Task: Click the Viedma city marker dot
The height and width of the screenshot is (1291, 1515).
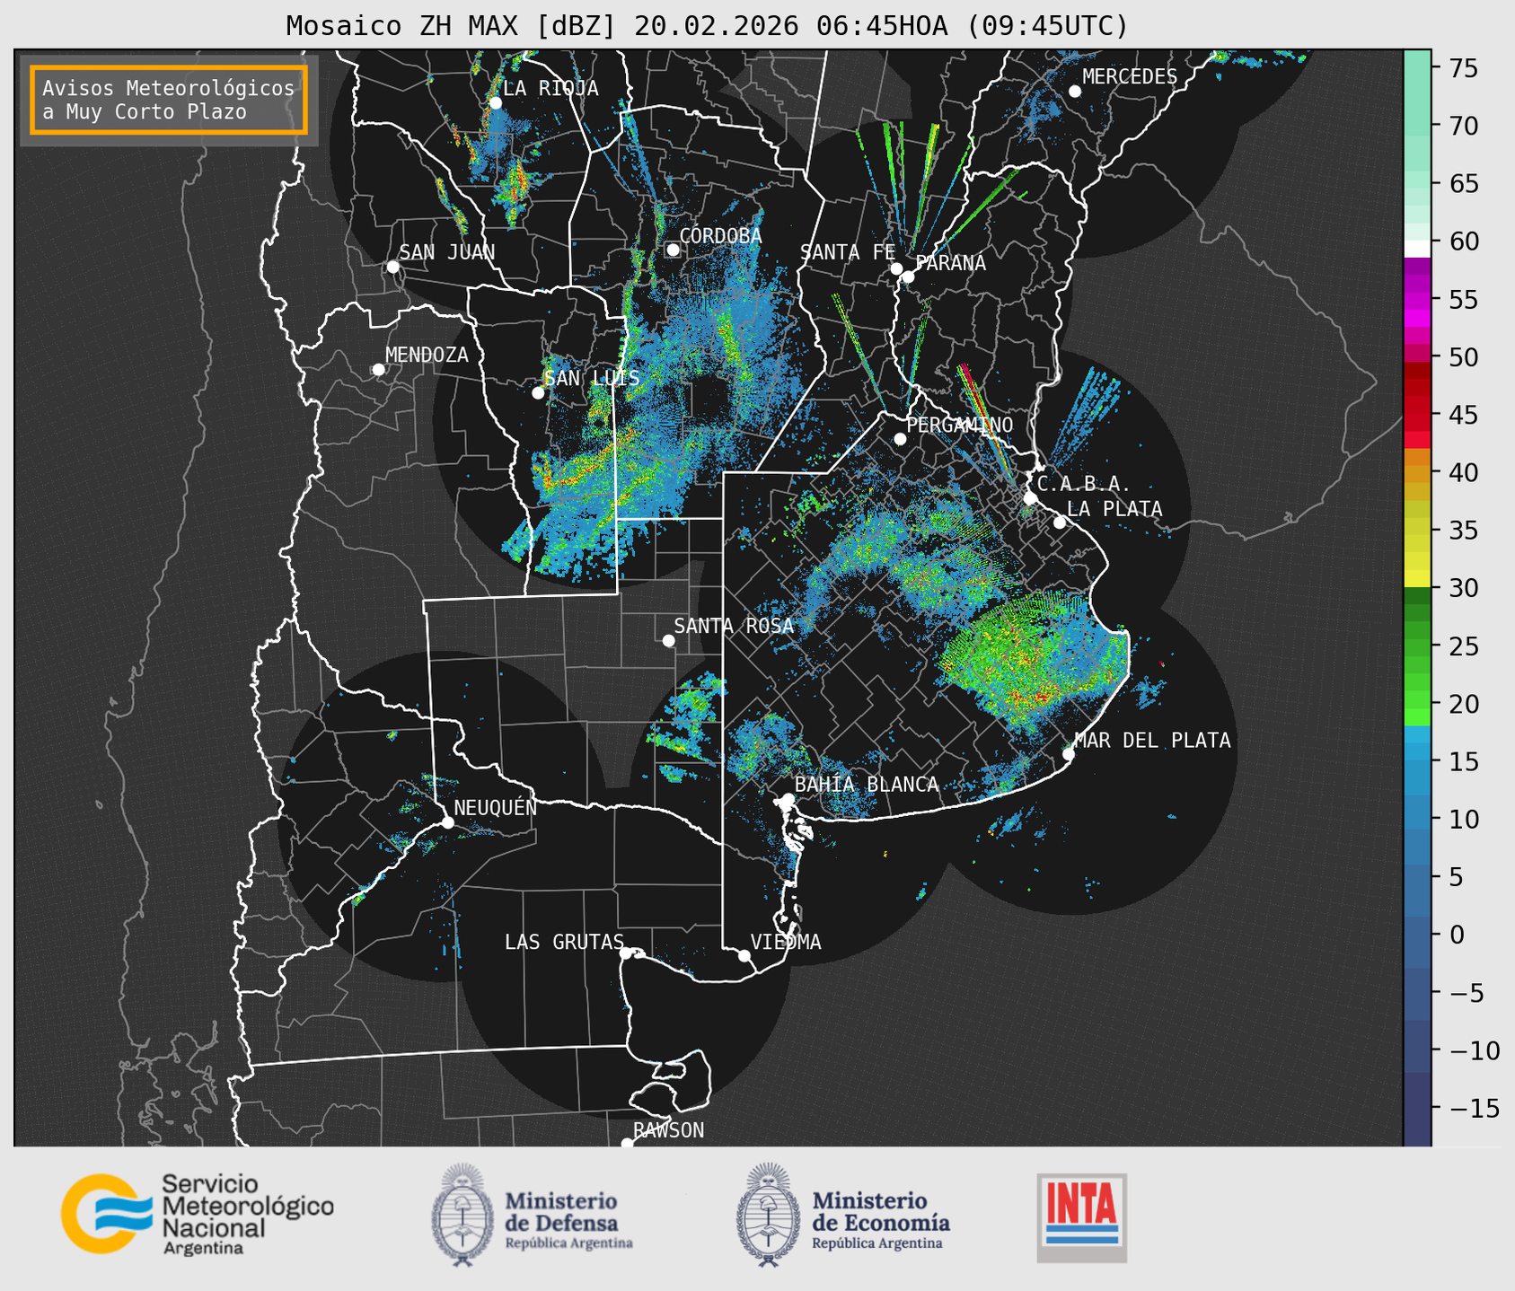Action: click(744, 955)
